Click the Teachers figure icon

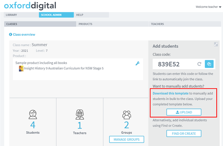tap(80, 114)
